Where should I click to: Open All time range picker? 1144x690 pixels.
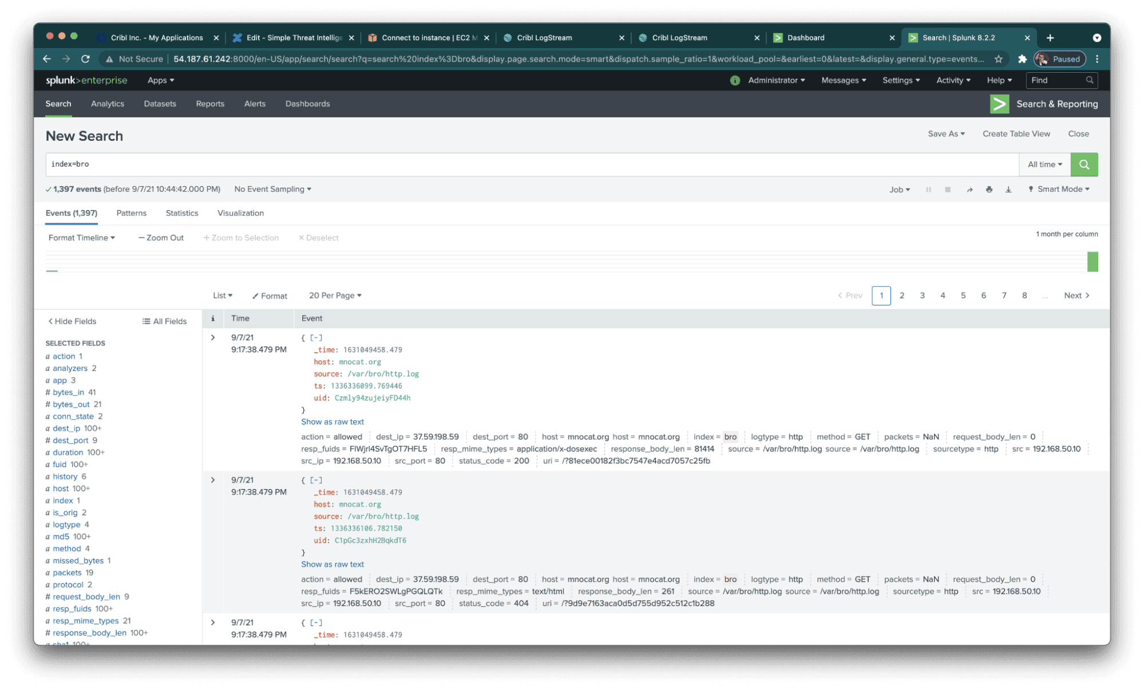1044,164
